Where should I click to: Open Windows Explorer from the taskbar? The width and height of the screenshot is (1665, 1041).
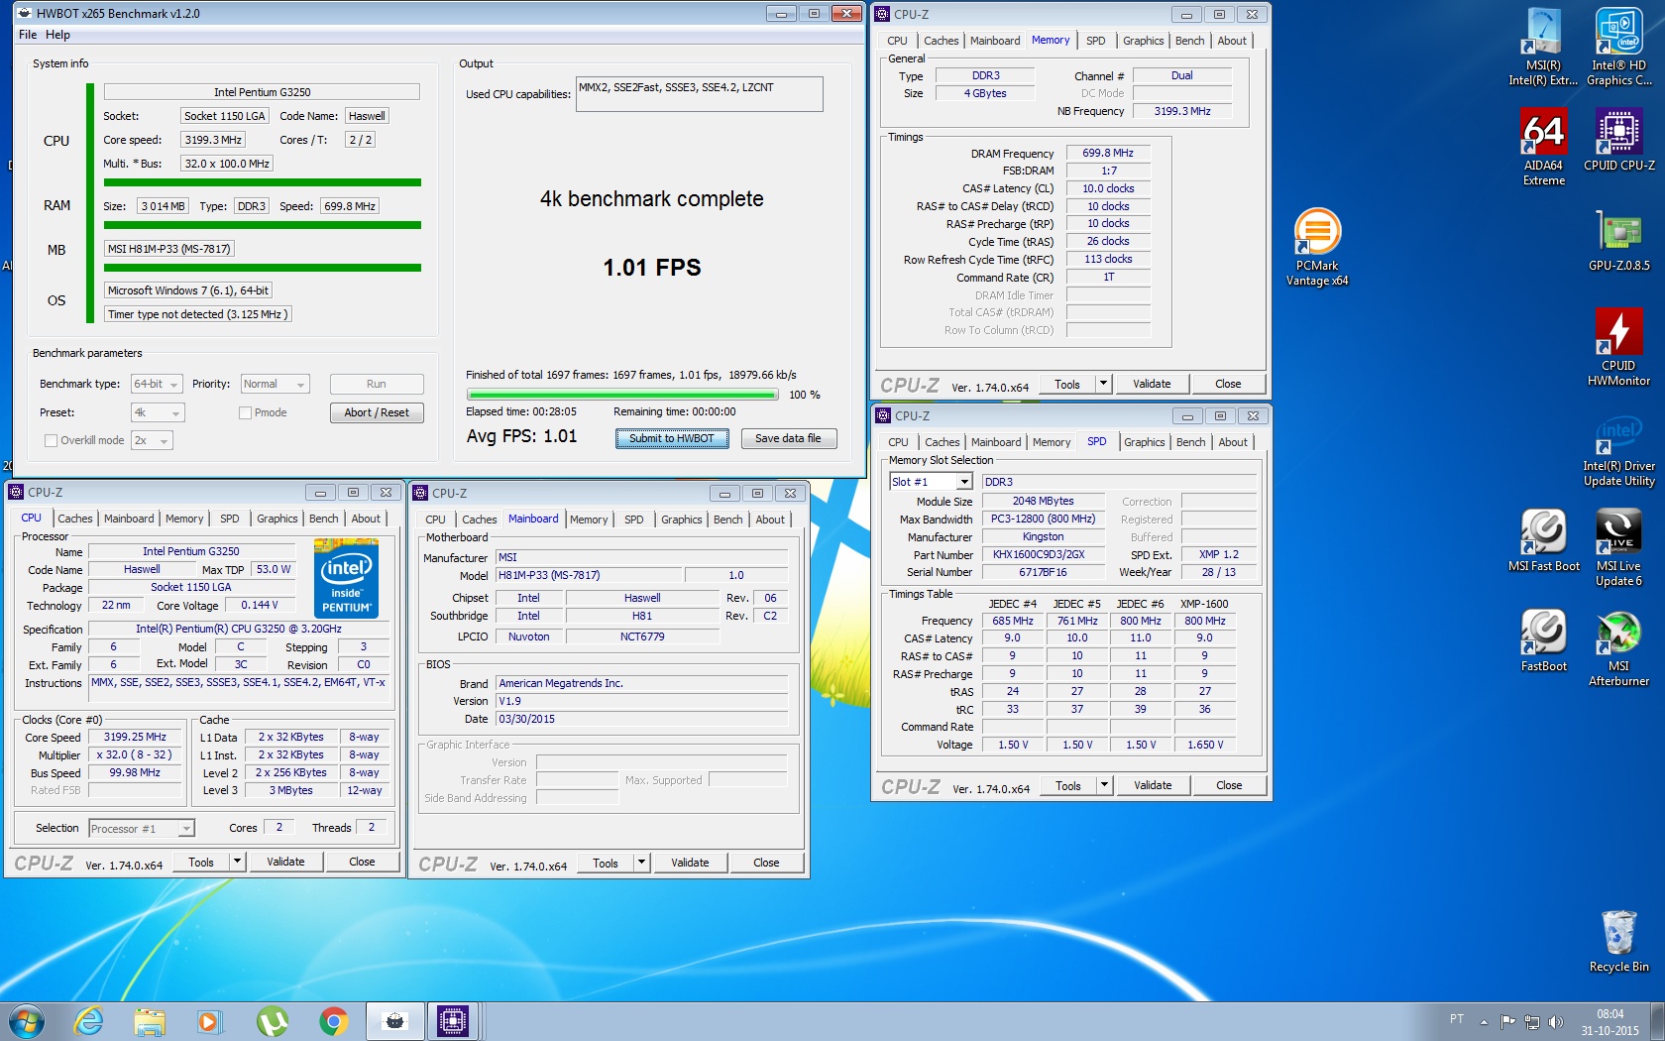[x=150, y=1021]
